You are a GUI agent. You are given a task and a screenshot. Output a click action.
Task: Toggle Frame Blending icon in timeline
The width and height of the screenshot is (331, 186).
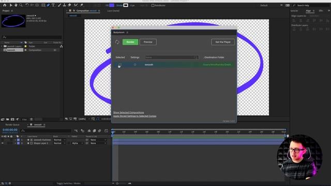click(94, 131)
